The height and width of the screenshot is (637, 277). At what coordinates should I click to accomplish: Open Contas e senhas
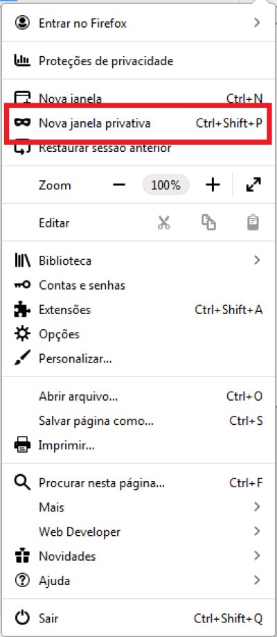tap(138, 285)
